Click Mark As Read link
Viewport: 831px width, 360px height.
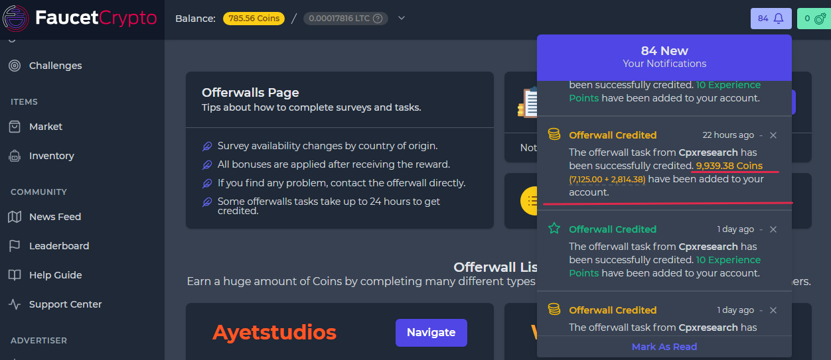pyautogui.click(x=664, y=347)
